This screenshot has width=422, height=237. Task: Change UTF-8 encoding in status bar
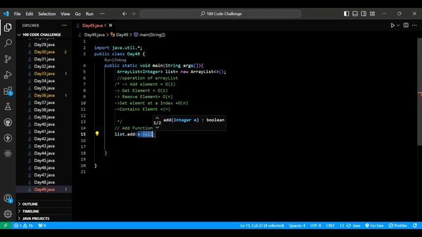coord(316,225)
